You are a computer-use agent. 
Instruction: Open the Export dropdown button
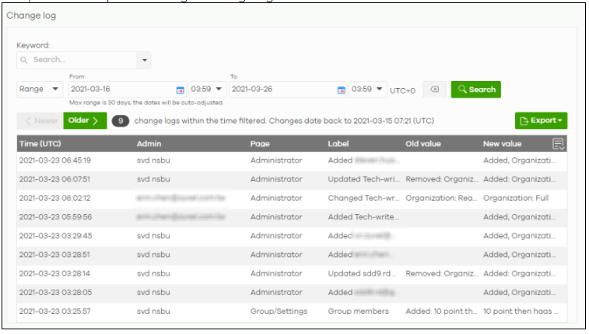tap(541, 121)
